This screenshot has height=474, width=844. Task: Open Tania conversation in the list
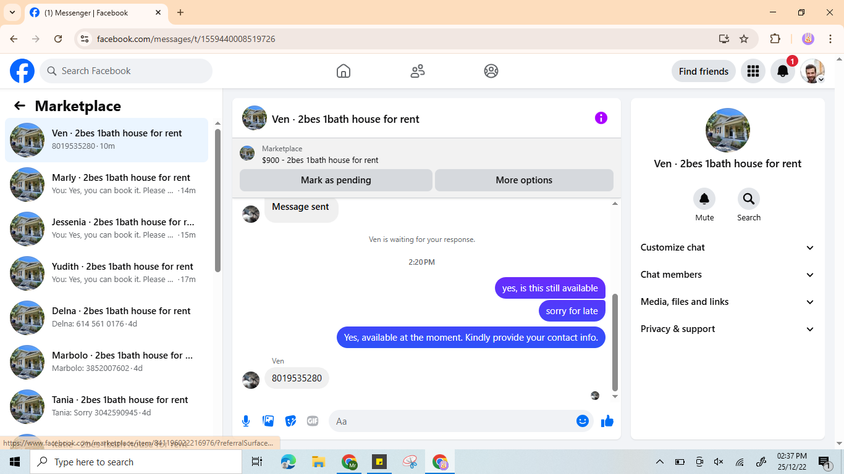(x=107, y=406)
